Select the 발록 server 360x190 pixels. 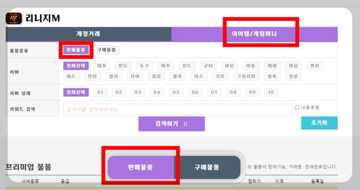(272, 77)
